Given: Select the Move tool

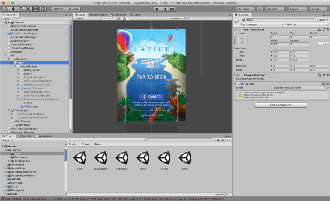Looking at the screenshot, I should [13, 9].
